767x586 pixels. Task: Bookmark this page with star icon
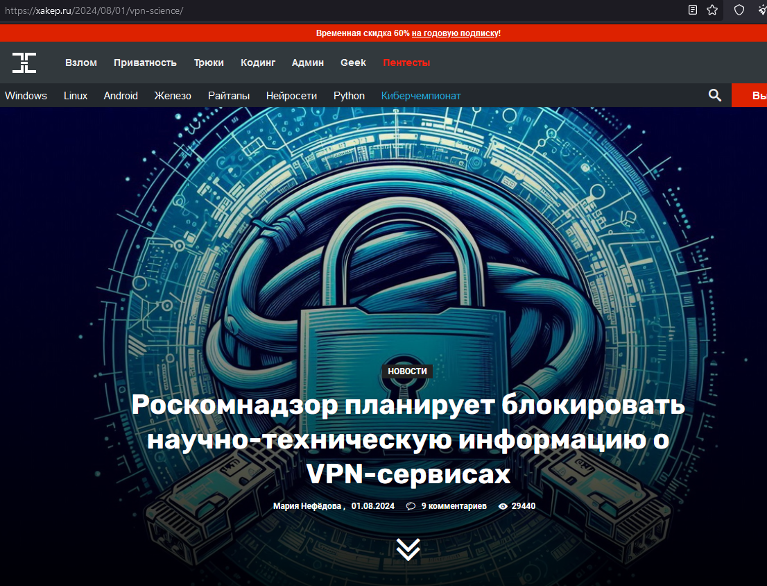pos(712,10)
